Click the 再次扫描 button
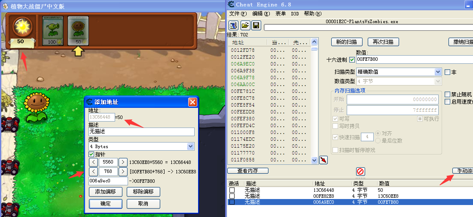The width and height of the screenshot is (473, 217). coord(383,42)
